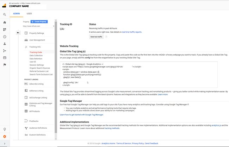Click the AdSense Linking icon

pyautogui.click(x=26, y=91)
